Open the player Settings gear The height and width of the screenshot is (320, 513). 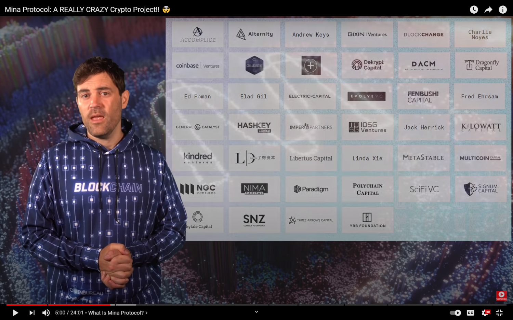click(485, 313)
